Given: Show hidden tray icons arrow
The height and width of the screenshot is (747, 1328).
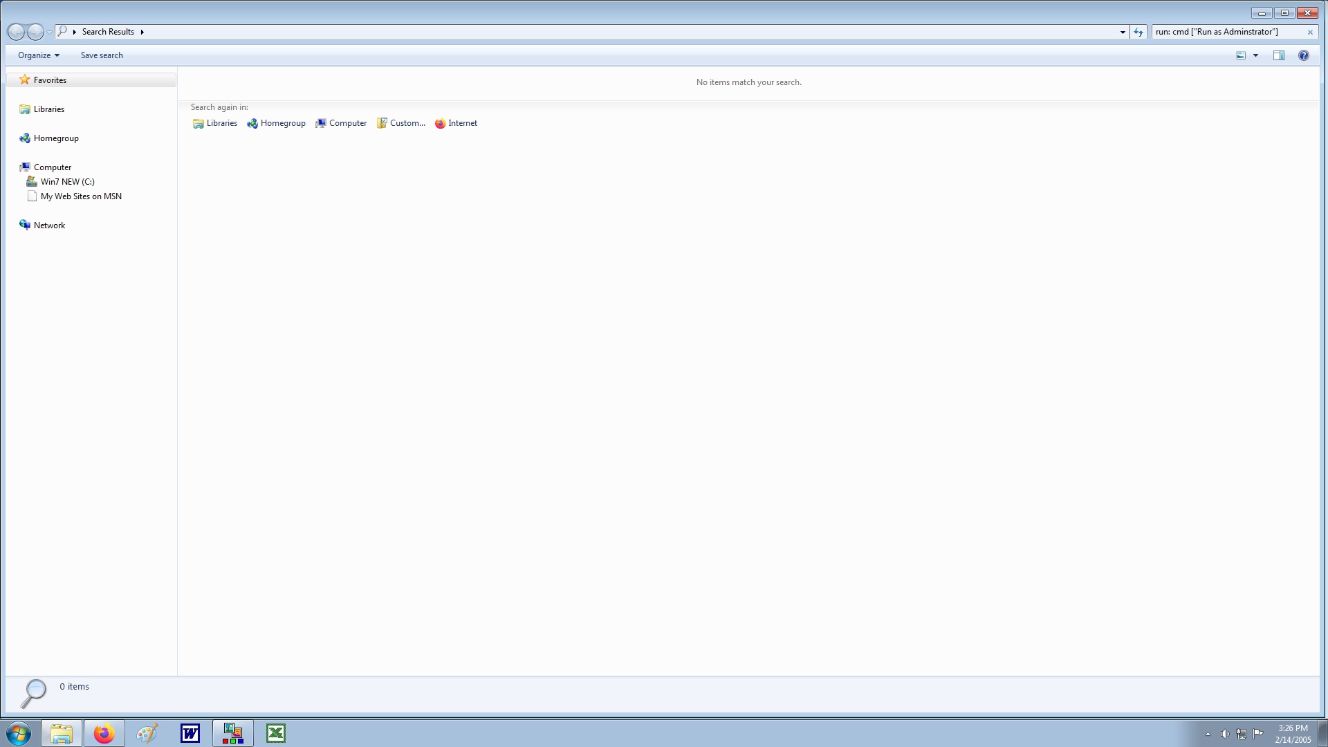Looking at the screenshot, I should pos(1208,734).
